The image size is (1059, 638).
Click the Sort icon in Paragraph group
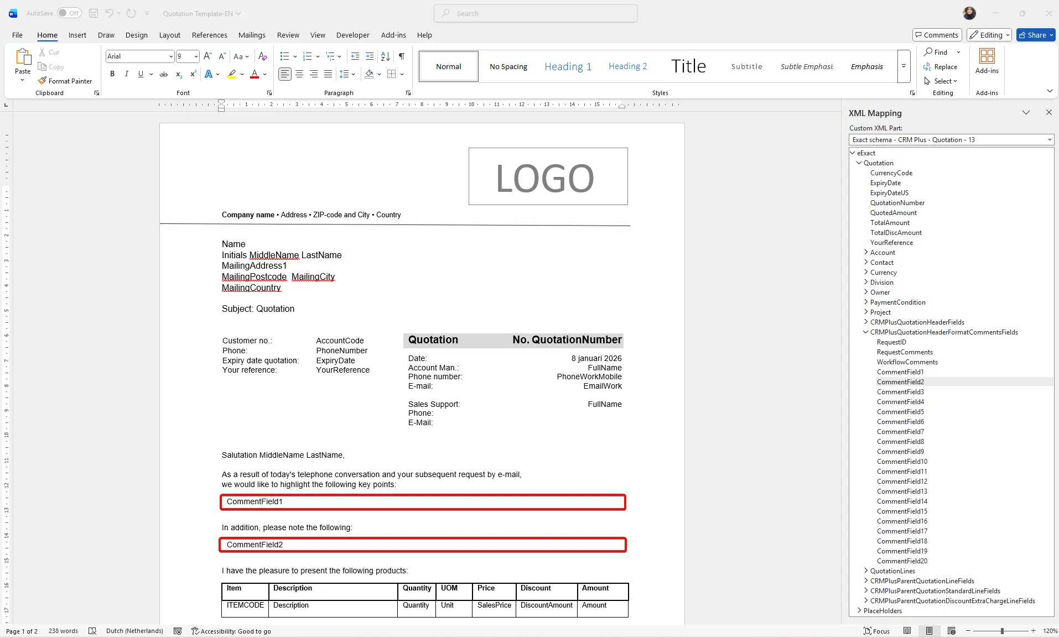click(x=386, y=56)
